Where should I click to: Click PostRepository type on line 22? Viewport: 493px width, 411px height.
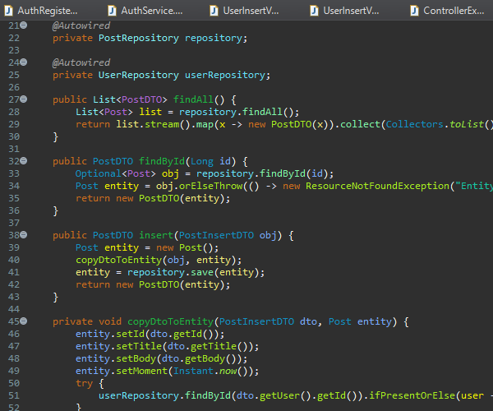tap(139, 38)
